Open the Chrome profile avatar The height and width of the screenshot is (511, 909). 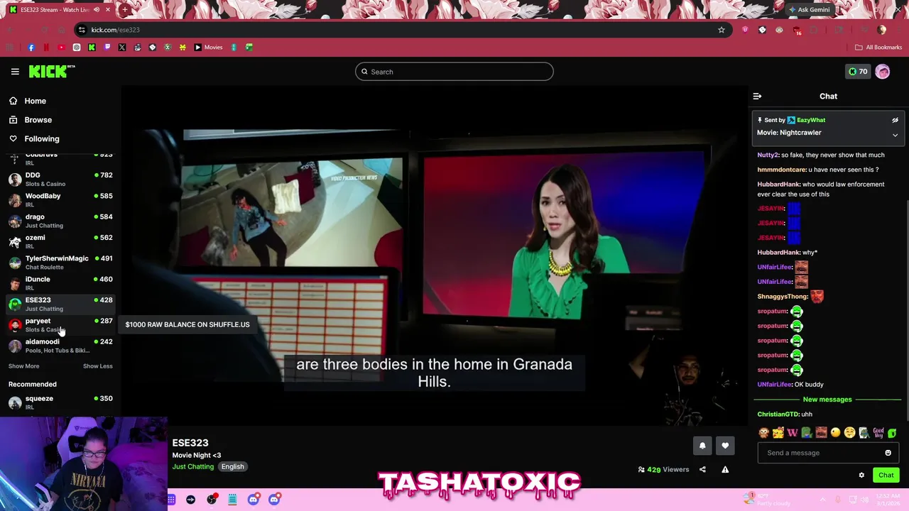[x=882, y=30]
